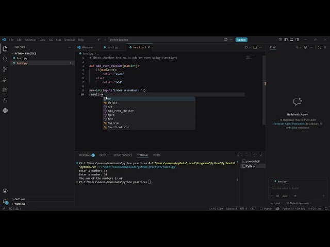The height and width of the screenshot is (247, 330).
Task: Click the Python 3.11 interpreter selector
Action: (x=293, y=208)
